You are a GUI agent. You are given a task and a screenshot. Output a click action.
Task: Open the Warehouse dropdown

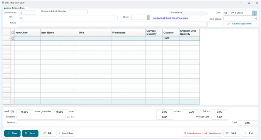tap(206, 14)
